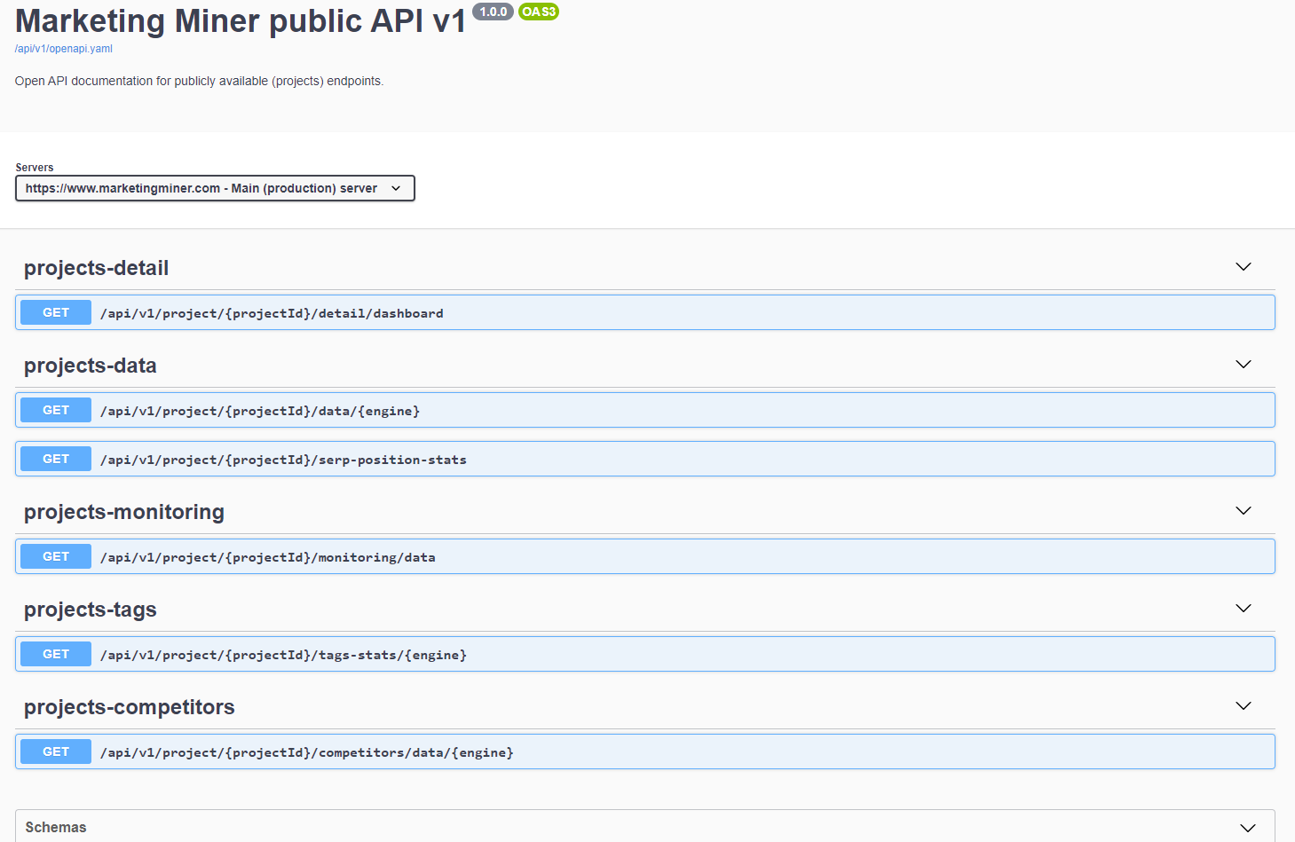
Task: Click the Servers label
Action: click(x=35, y=168)
